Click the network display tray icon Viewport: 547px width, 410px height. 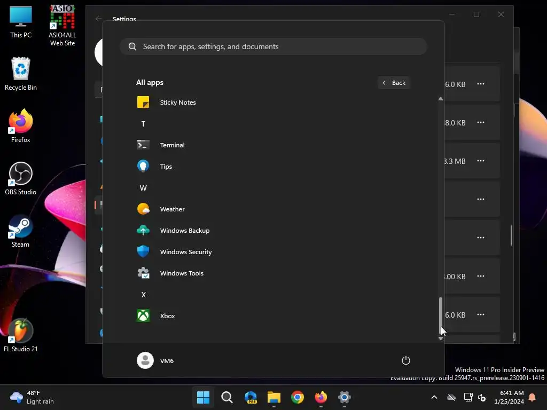pos(468,397)
